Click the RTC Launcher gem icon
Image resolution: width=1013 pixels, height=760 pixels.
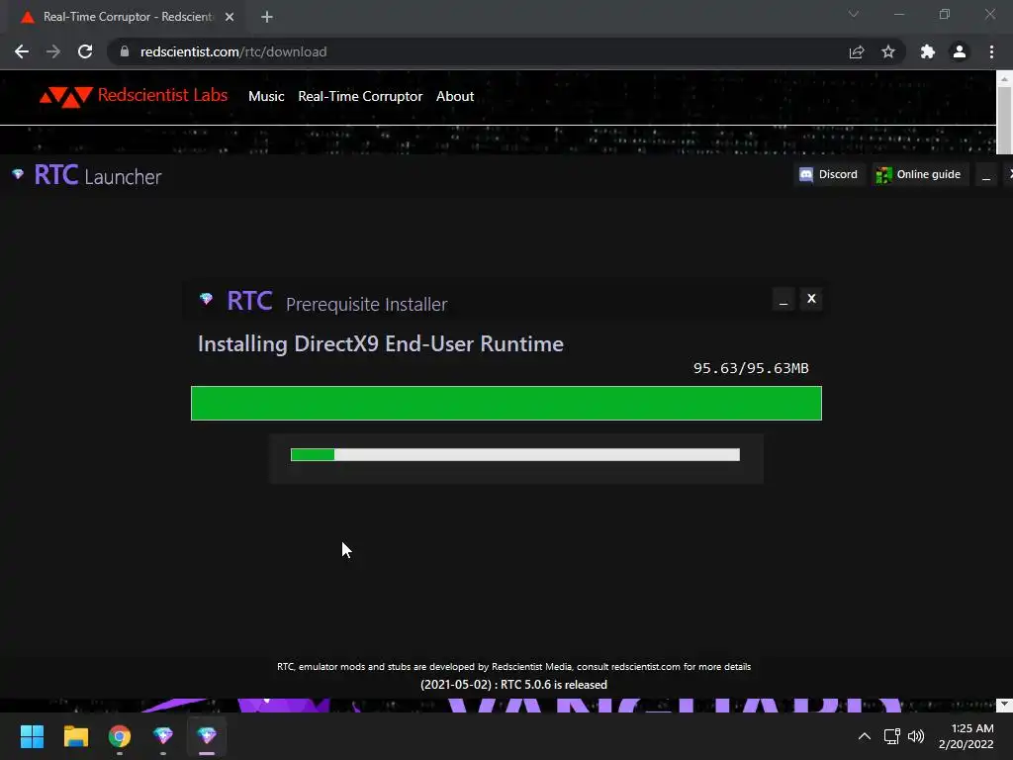point(18,174)
